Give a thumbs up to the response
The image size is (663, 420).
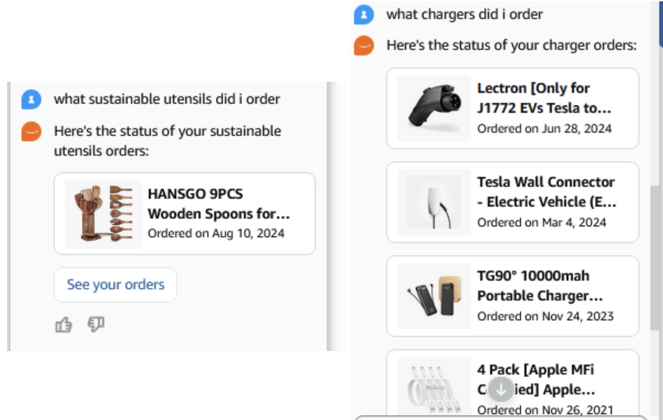click(x=64, y=325)
